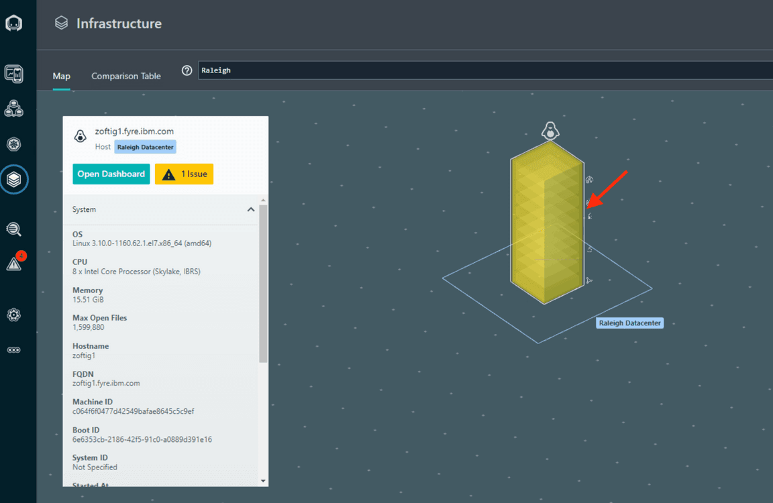Image resolution: width=773 pixels, height=503 pixels.
Task: Open the More options ellipsis icon
Action: tap(13, 350)
